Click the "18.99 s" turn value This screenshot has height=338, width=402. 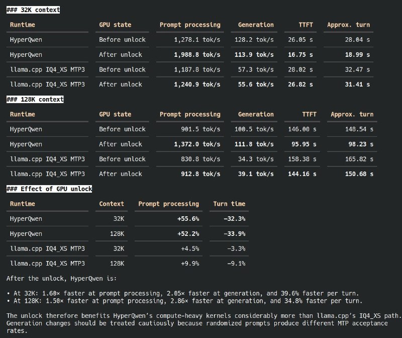pyautogui.click(x=357, y=55)
